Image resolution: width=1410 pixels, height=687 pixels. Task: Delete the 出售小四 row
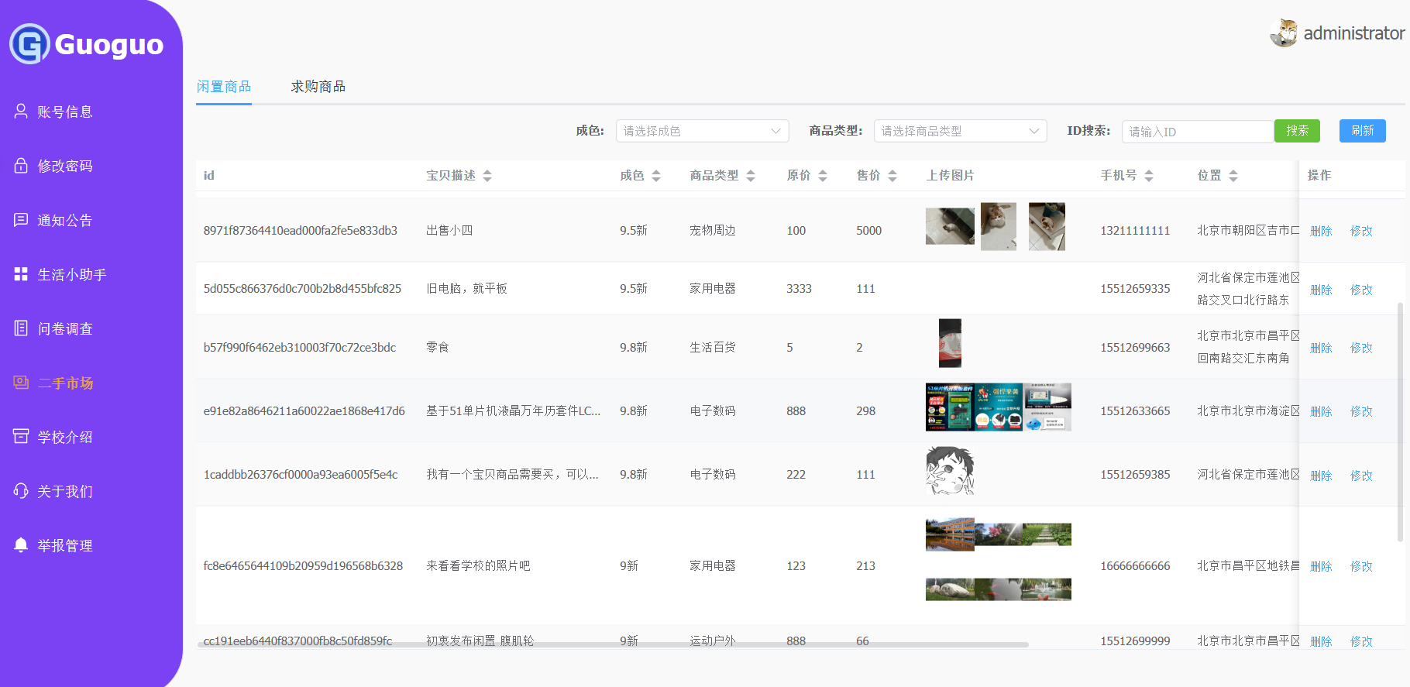tap(1321, 231)
